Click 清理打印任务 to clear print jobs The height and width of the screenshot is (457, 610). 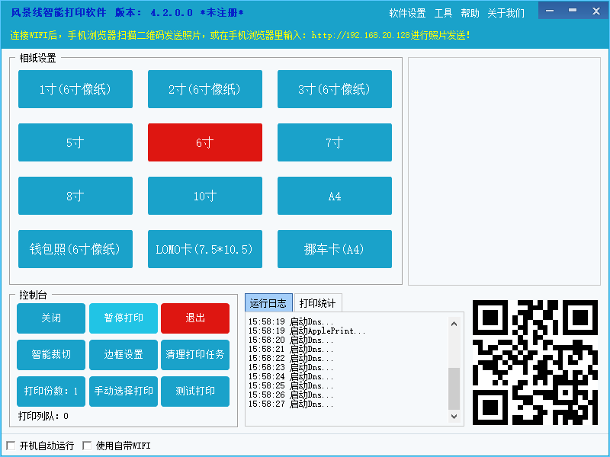click(195, 354)
